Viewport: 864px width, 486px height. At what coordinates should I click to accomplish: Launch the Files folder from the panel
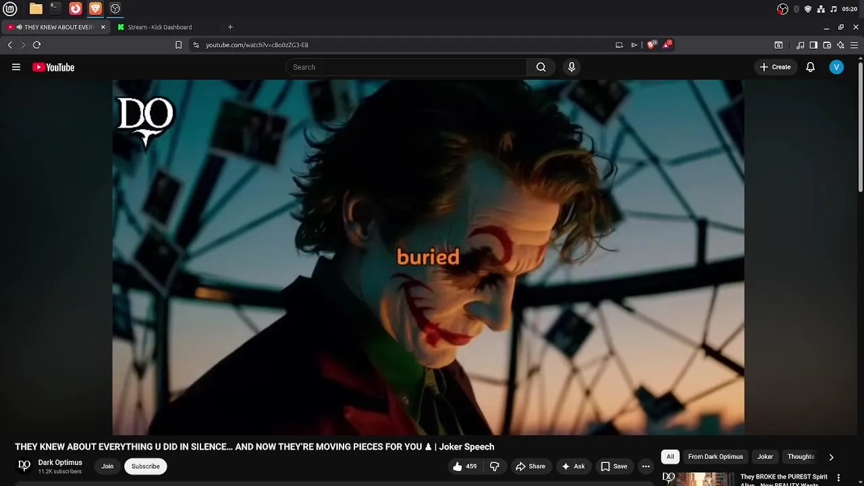pyautogui.click(x=36, y=9)
